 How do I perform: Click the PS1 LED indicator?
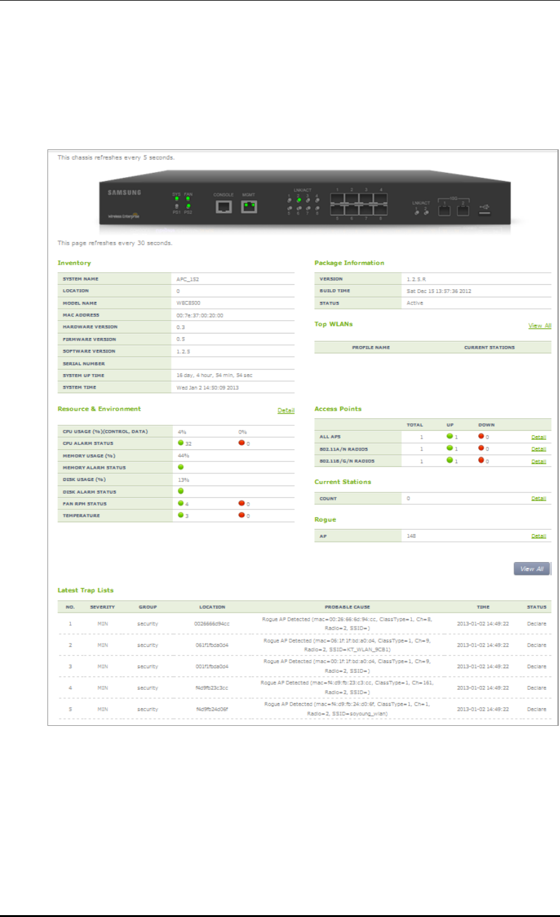coord(176,206)
